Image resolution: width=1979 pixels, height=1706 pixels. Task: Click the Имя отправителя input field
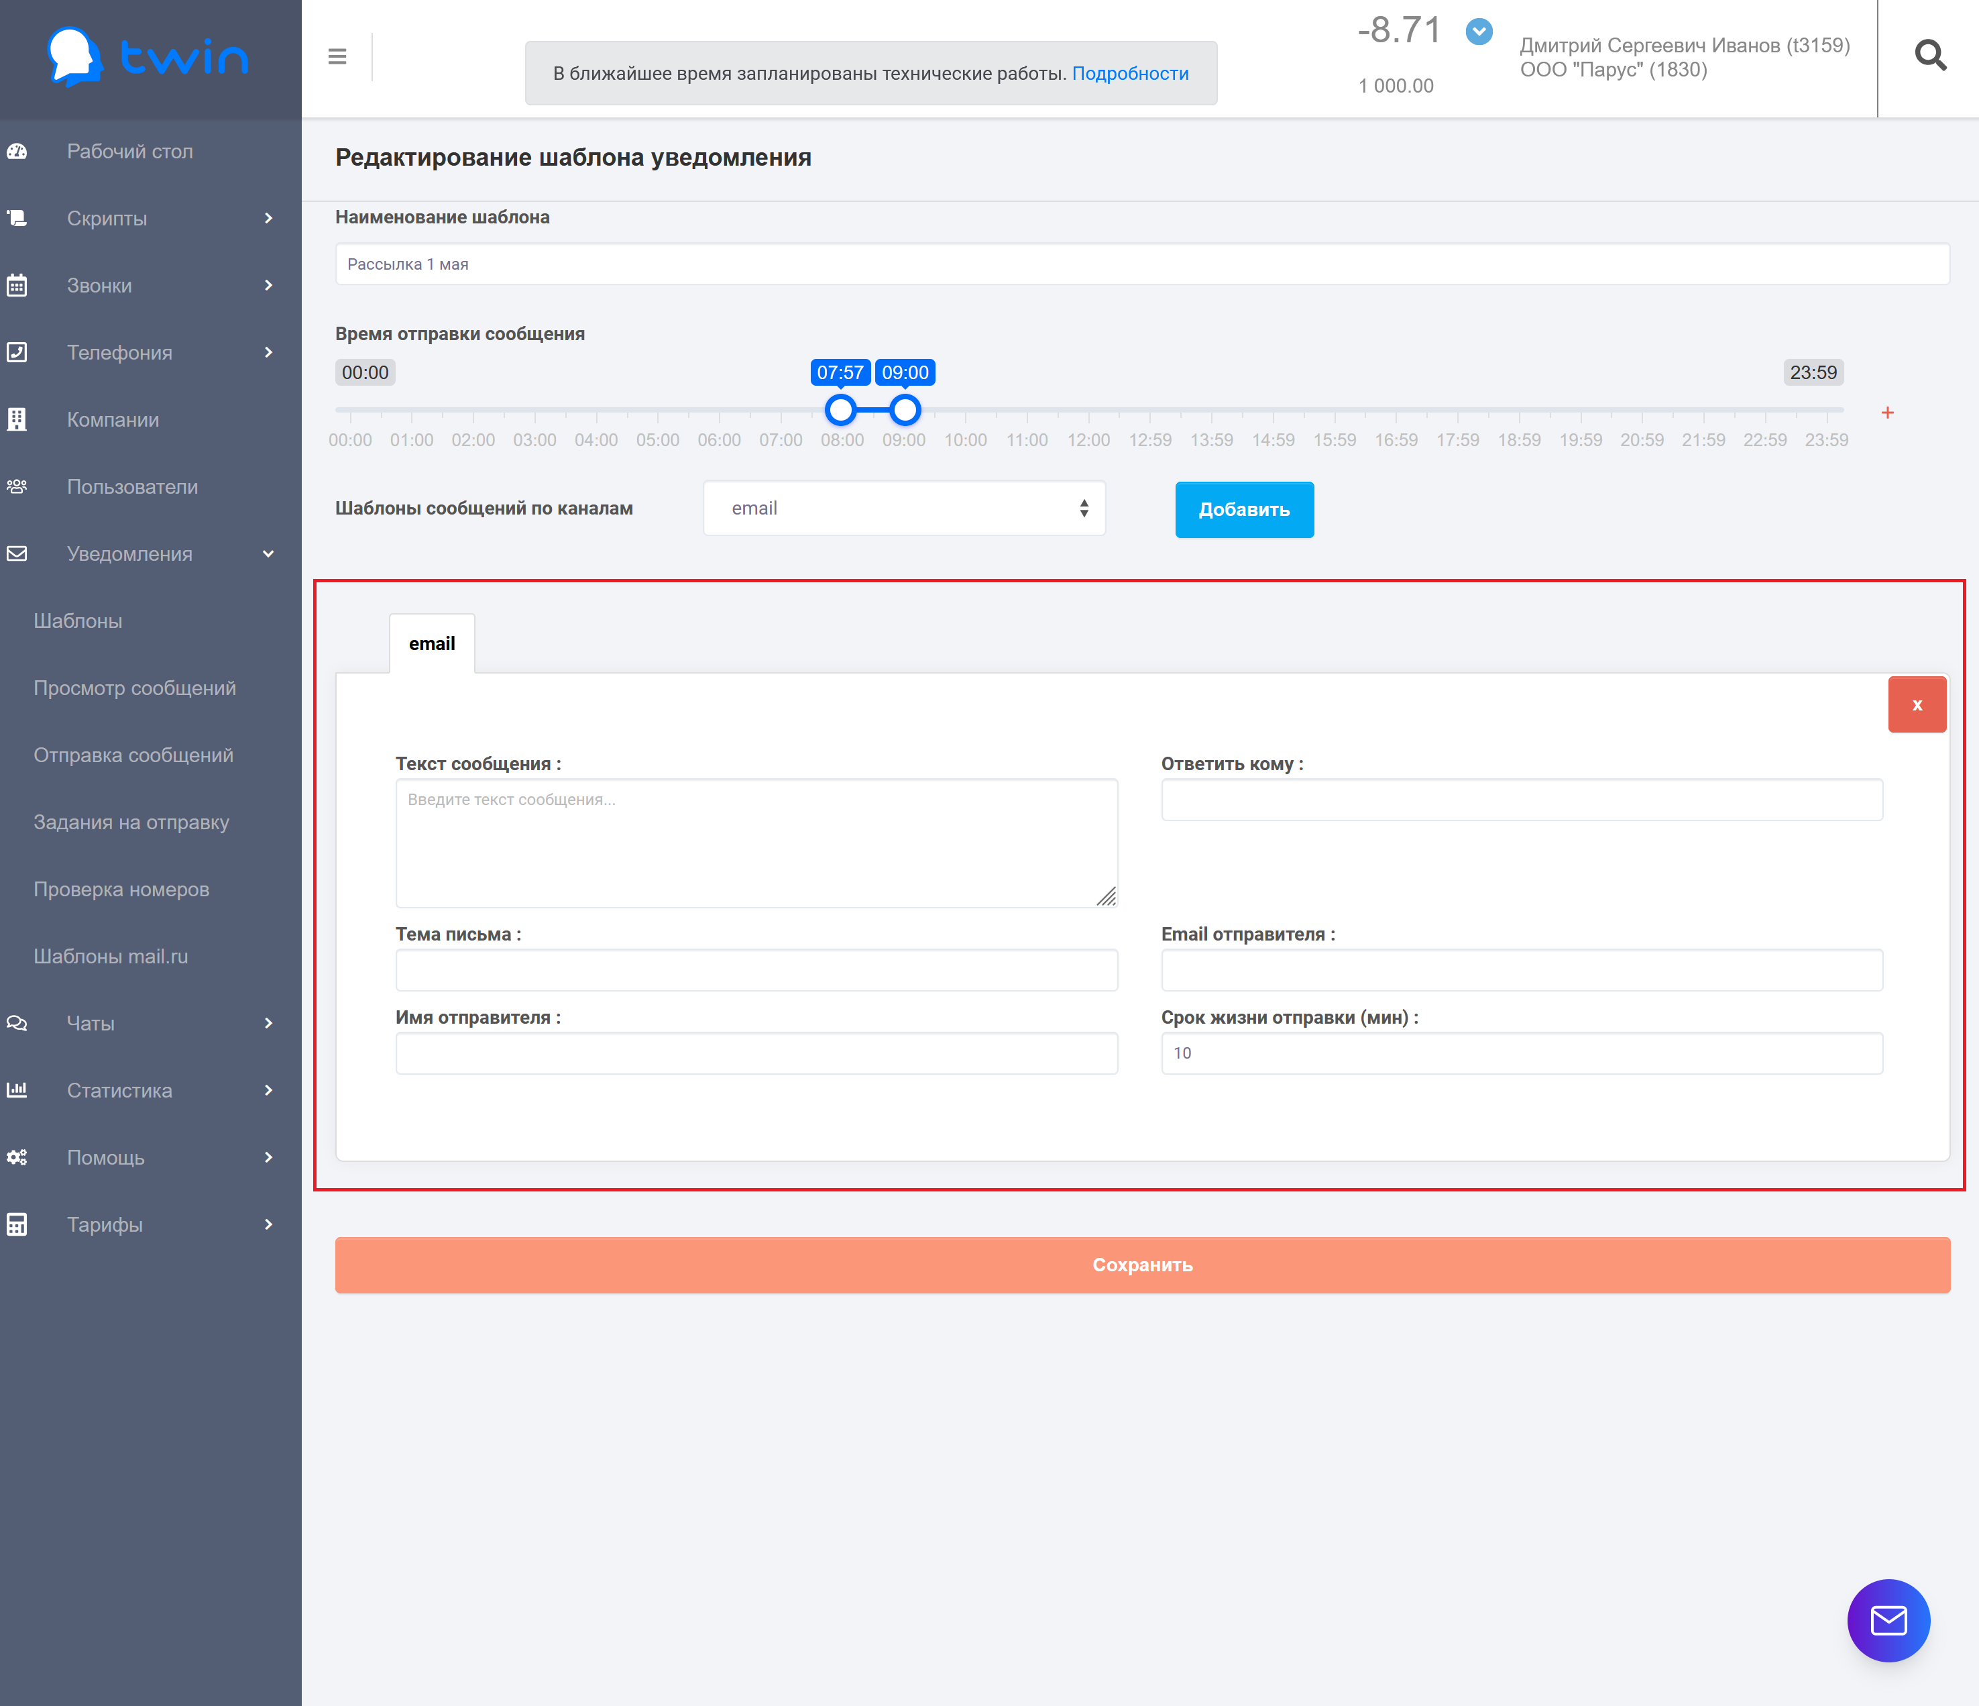tap(756, 1053)
